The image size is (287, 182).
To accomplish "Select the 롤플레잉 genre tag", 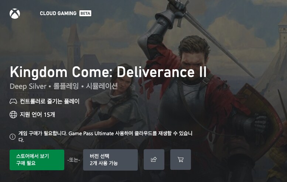I will 66,86.
